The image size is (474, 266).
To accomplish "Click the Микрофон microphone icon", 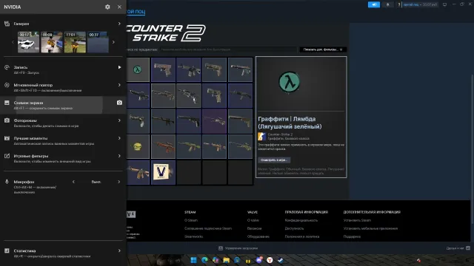I will click(x=7, y=182).
